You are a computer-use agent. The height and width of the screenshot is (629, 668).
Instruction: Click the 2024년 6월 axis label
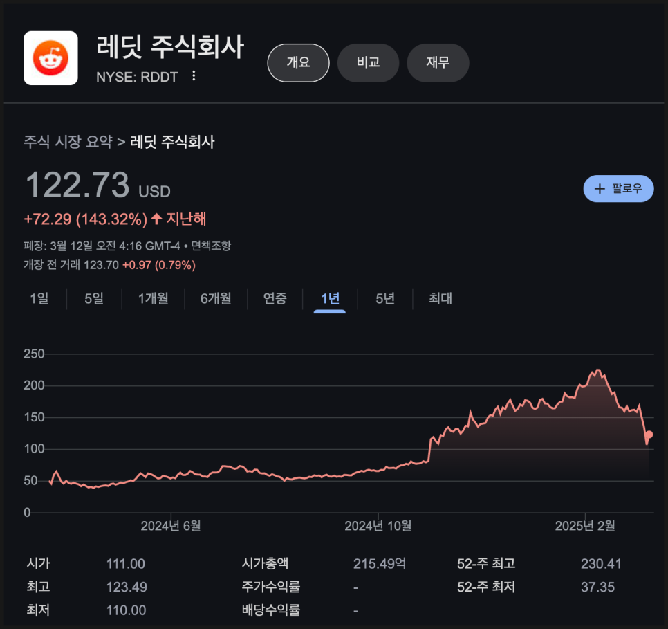[x=170, y=526]
